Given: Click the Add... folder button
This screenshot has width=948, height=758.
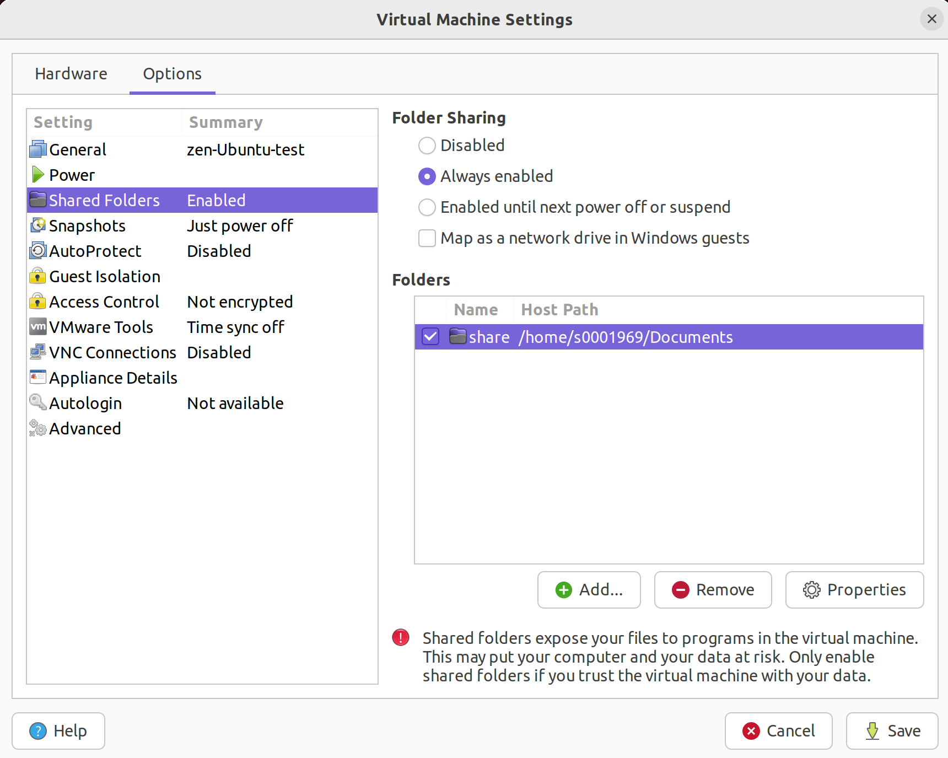Looking at the screenshot, I should pos(589,590).
